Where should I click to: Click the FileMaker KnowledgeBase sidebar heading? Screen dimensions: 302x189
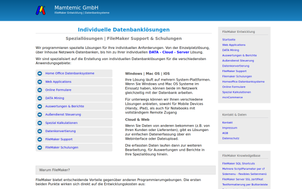(x=241, y=155)
